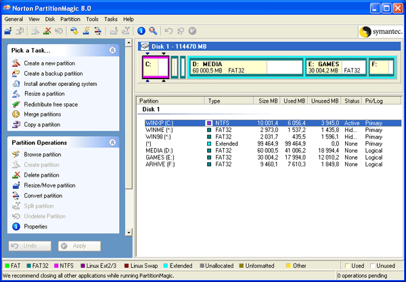Click Convert partition in Partition Operations
This screenshot has width=406, height=282.
(x=37, y=195)
